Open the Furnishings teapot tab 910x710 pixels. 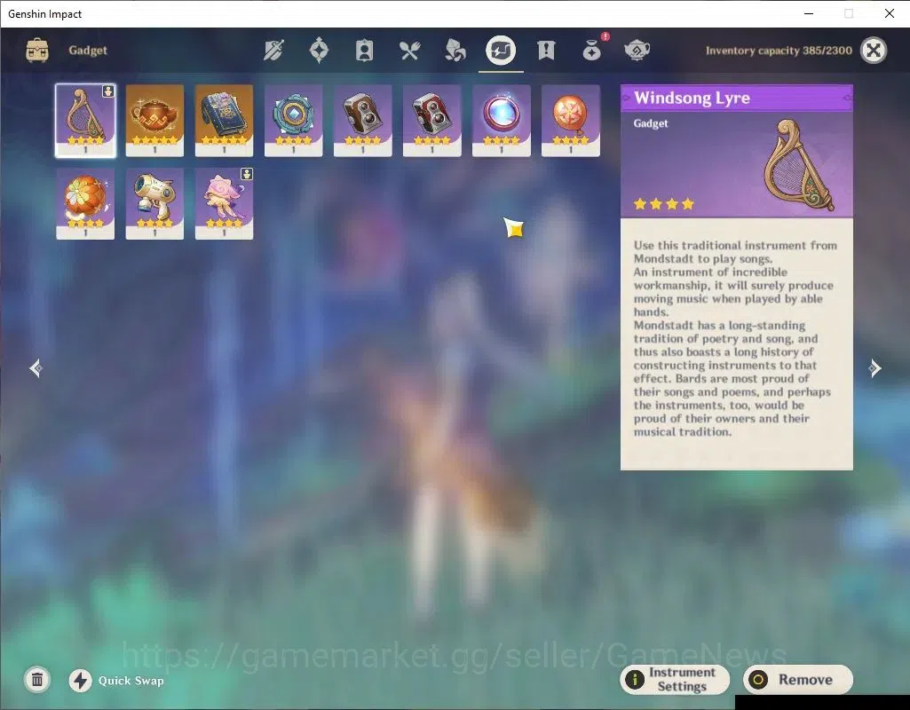(637, 51)
